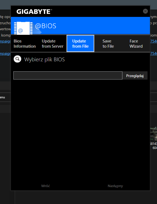Open the thumbnail image in background window
Image resolution: width=157 pixels, height=204 pixels.
(154, 134)
